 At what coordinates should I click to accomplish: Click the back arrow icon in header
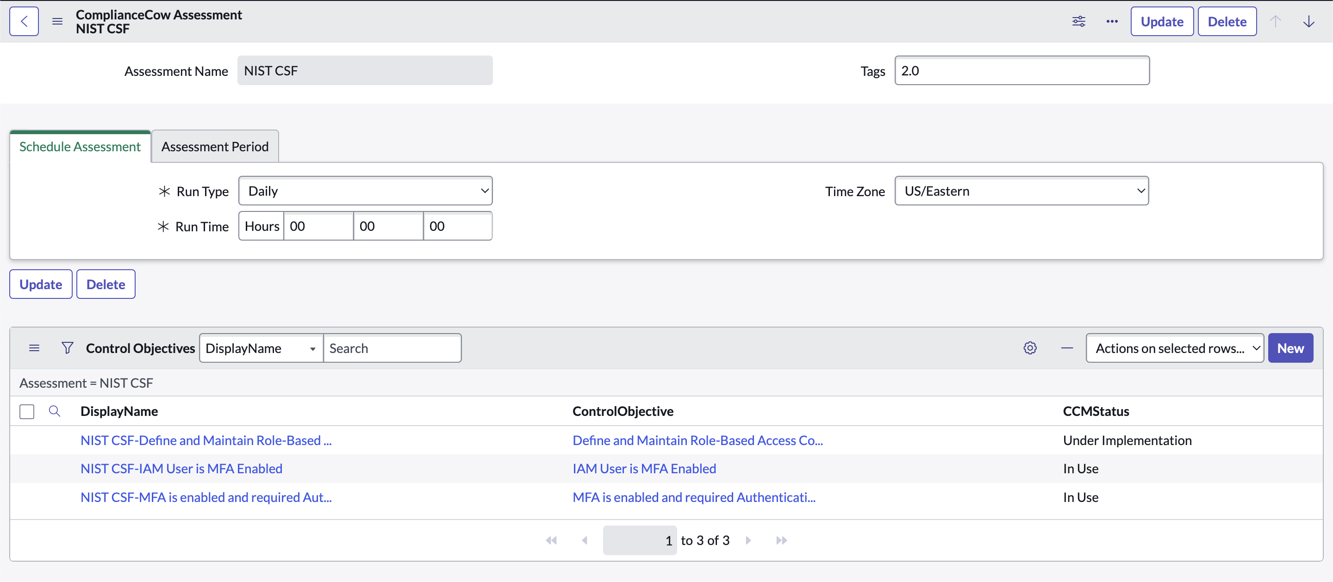click(24, 21)
